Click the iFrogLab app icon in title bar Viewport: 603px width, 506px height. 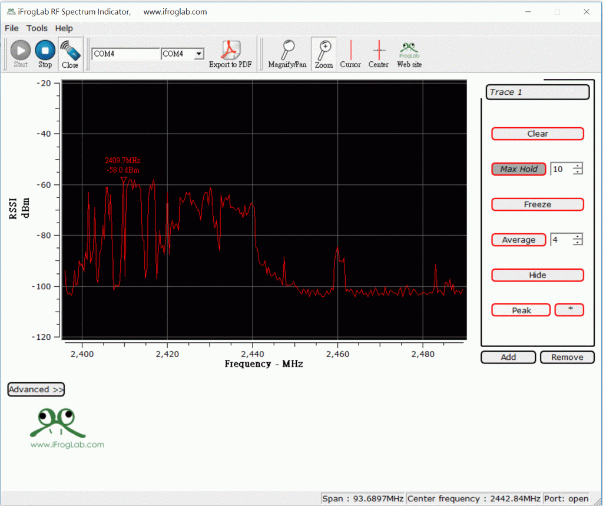pyautogui.click(x=11, y=12)
